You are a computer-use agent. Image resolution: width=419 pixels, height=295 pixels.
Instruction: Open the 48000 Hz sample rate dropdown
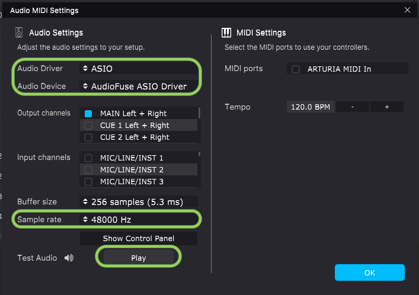[x=139, y=219]
